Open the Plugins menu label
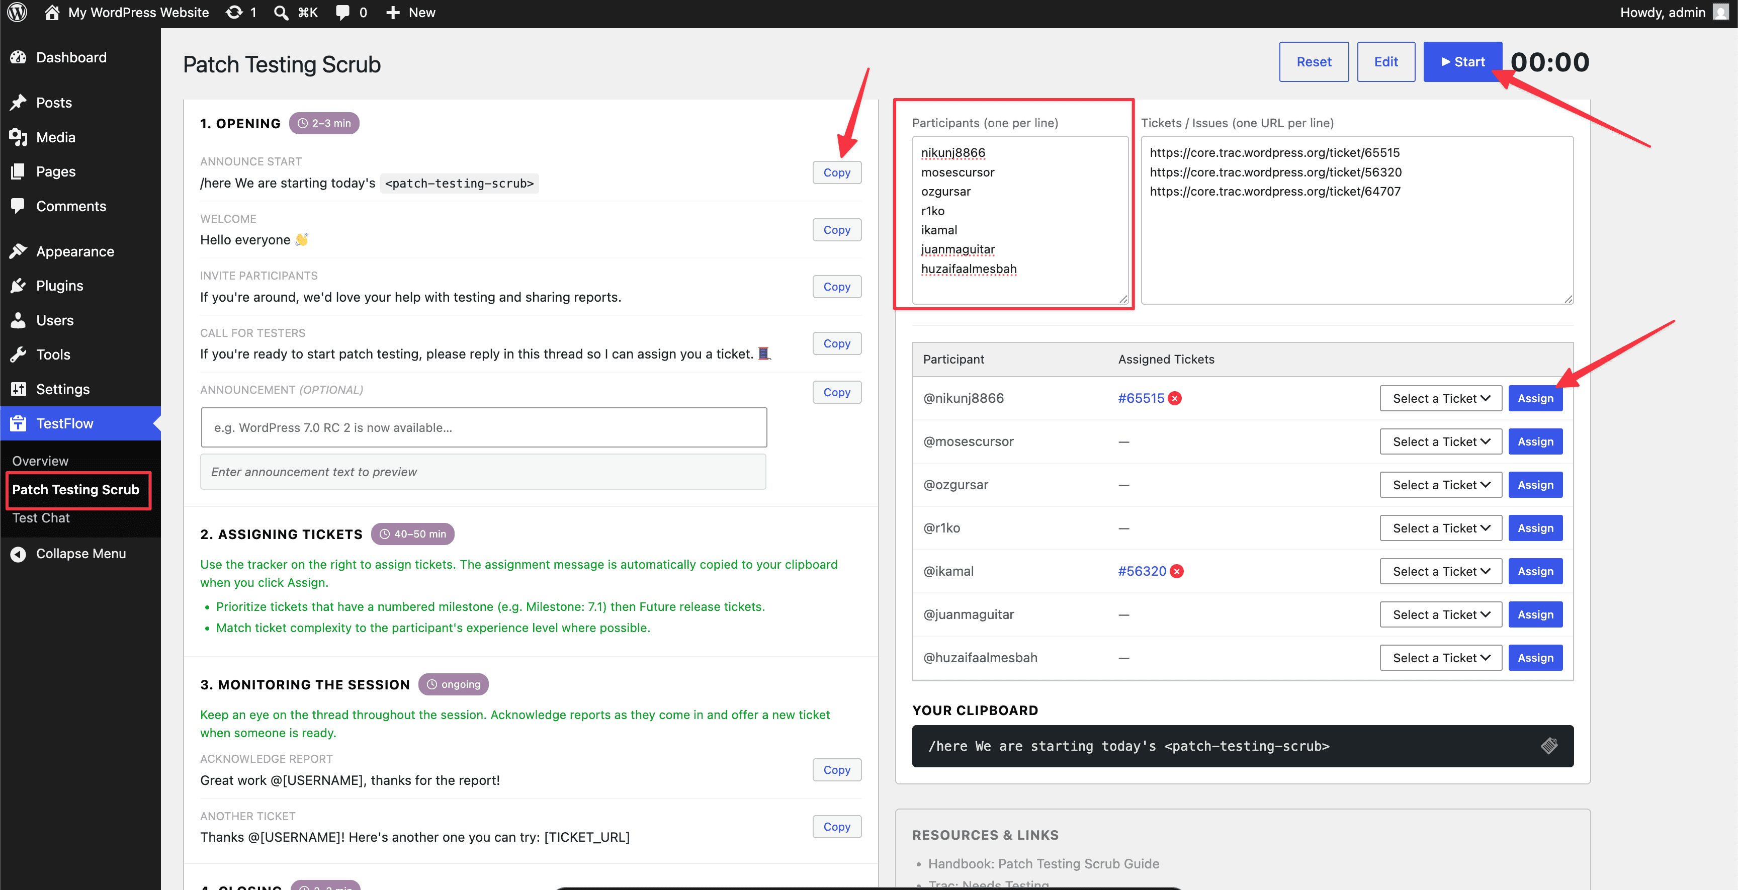Image resolution: width=1738 pixels, height=890 pixels. (x=59, y=286)
